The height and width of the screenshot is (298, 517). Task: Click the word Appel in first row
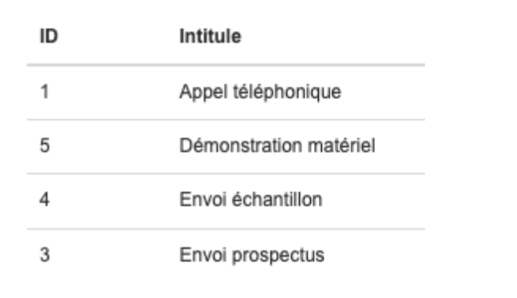click(204, 92)
